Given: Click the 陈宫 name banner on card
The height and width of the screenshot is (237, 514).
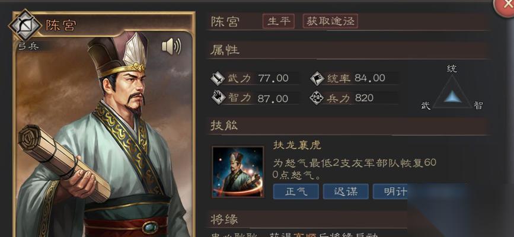Looking at the screenshot, I should [60, 25].
